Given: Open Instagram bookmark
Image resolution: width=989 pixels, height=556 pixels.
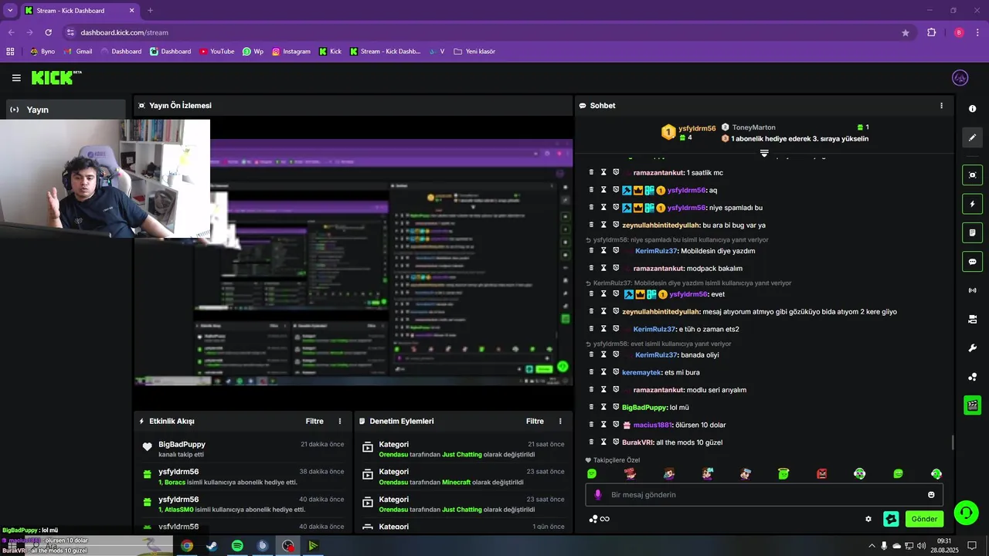Looking at the screenshot, I should (x=291, y=52).
